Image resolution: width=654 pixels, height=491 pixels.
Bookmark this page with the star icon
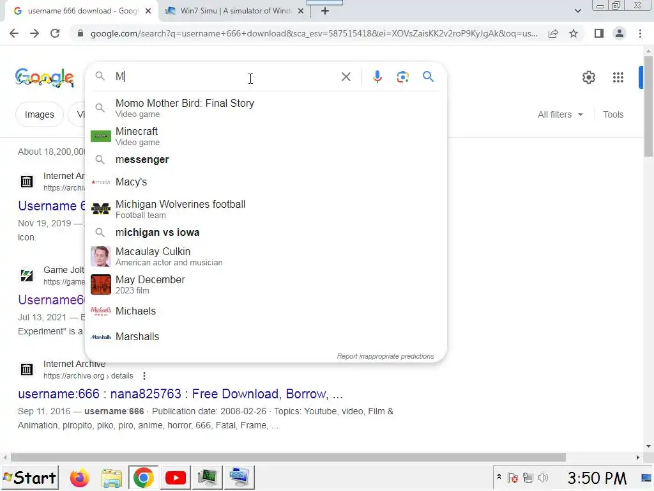click(574, 33)
